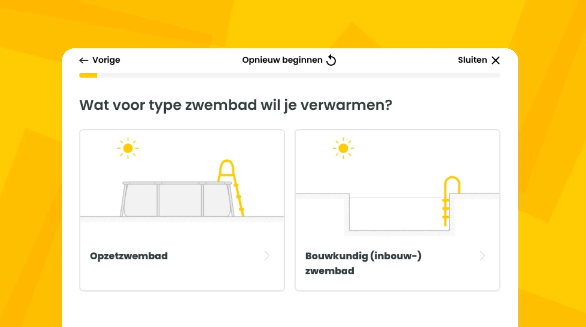
Task: Click Sluiten to exit the wizard
Action: (472, 60)
